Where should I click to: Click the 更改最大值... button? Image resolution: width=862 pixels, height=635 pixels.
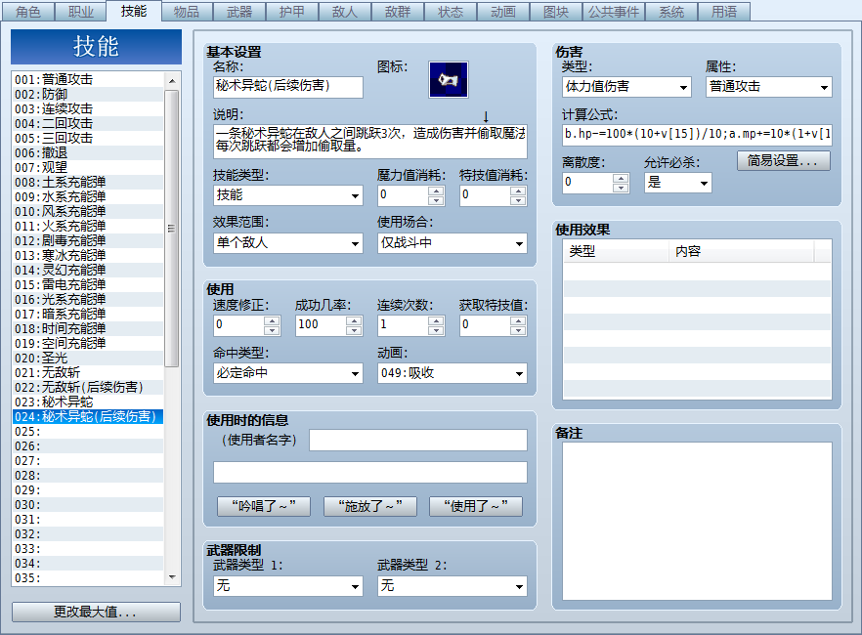click(96, 612)
